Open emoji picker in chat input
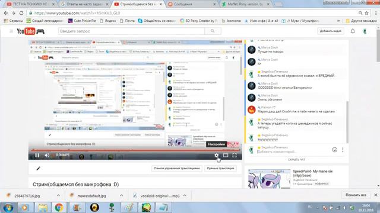Image resolution: width=380 pixels, height=213 pixels. click(x=334, y=150)
